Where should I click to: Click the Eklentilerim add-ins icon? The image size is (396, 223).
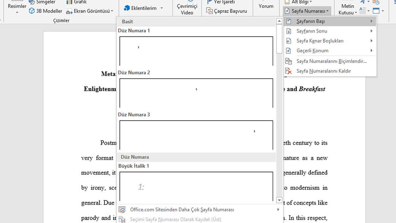pos(127,8)
